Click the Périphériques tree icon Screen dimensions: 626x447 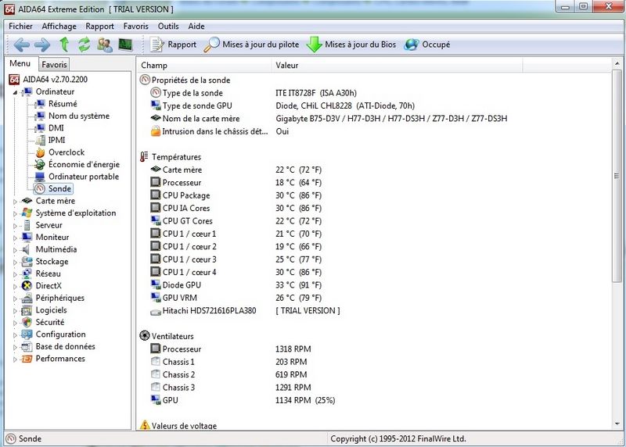(x=27, y=298)
